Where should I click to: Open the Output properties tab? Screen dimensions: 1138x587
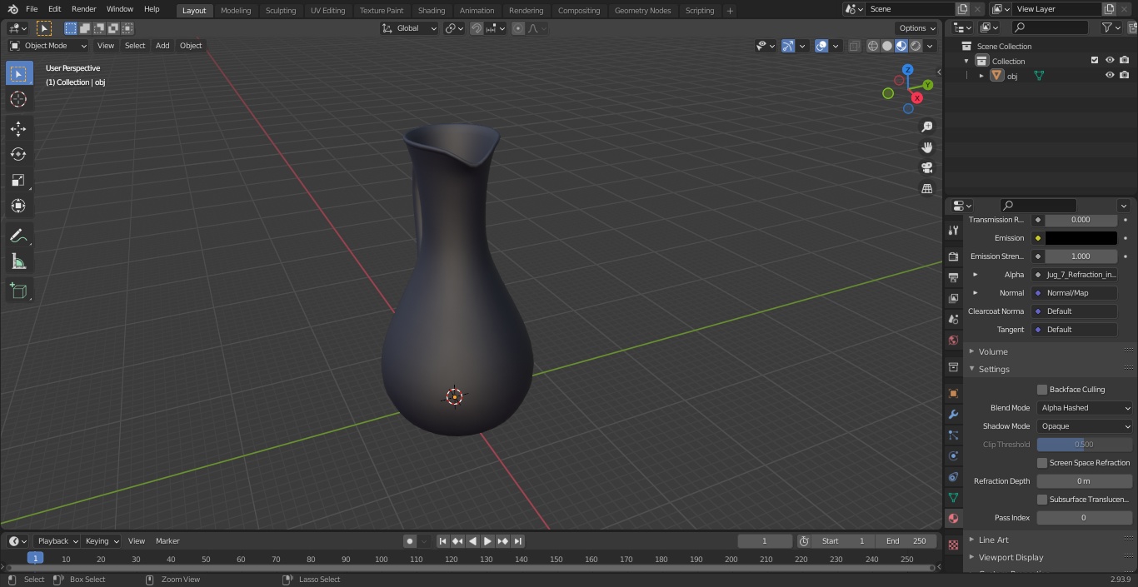click(x=954, y=277)
